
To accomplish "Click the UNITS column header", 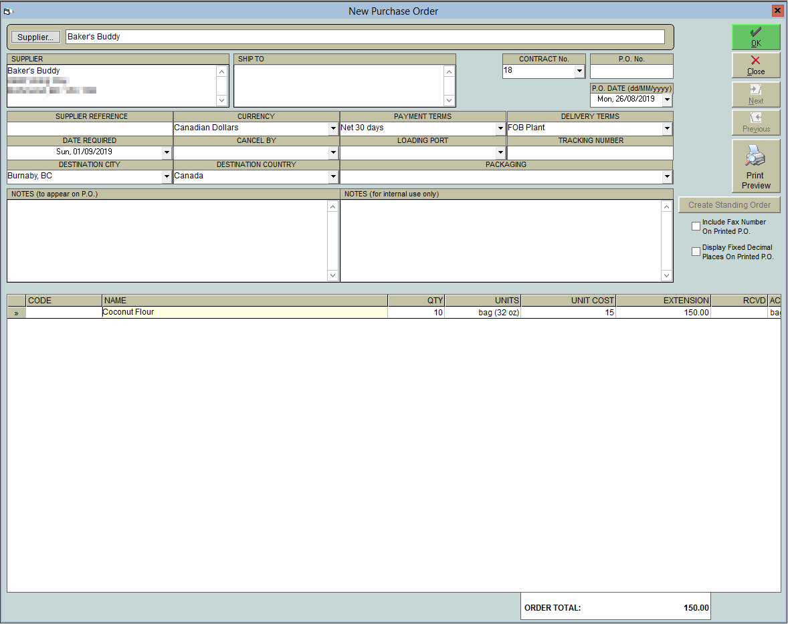I will pyautogui.click(x=483, y=300).
